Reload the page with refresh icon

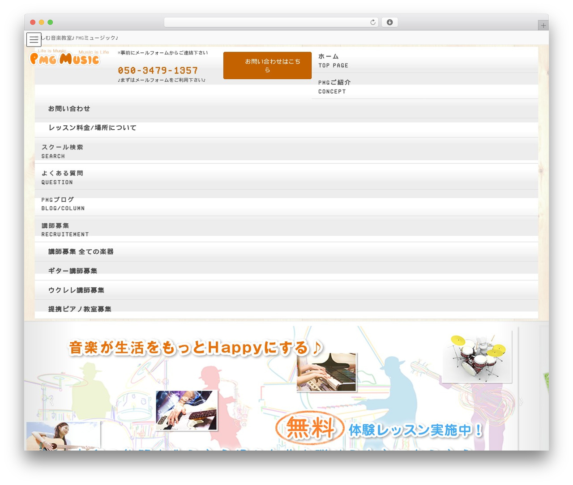coord(373,22)
